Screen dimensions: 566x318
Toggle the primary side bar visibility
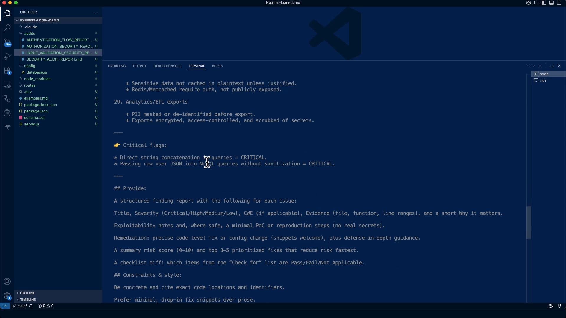pos(544,3)
